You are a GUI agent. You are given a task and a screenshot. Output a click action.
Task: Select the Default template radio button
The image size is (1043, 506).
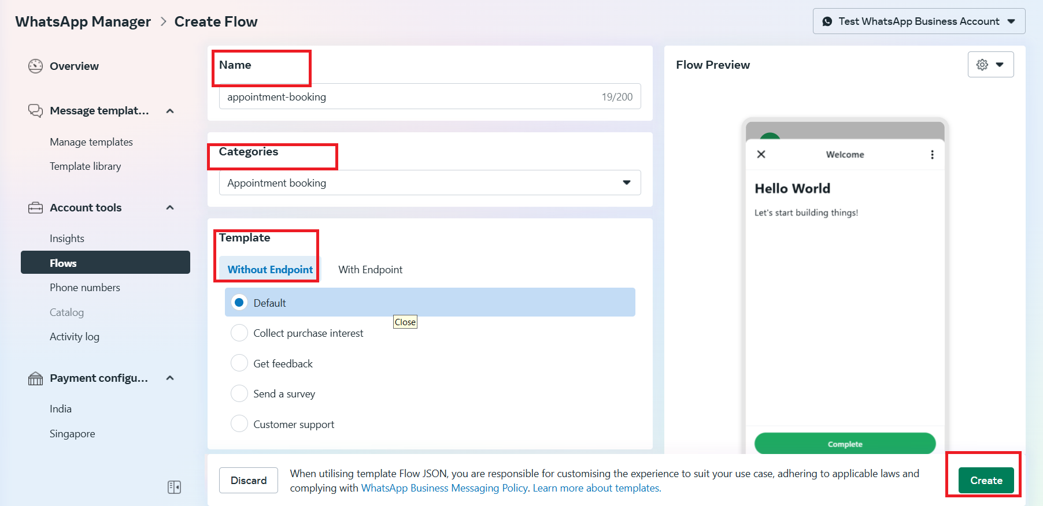[x=239, y=303]
